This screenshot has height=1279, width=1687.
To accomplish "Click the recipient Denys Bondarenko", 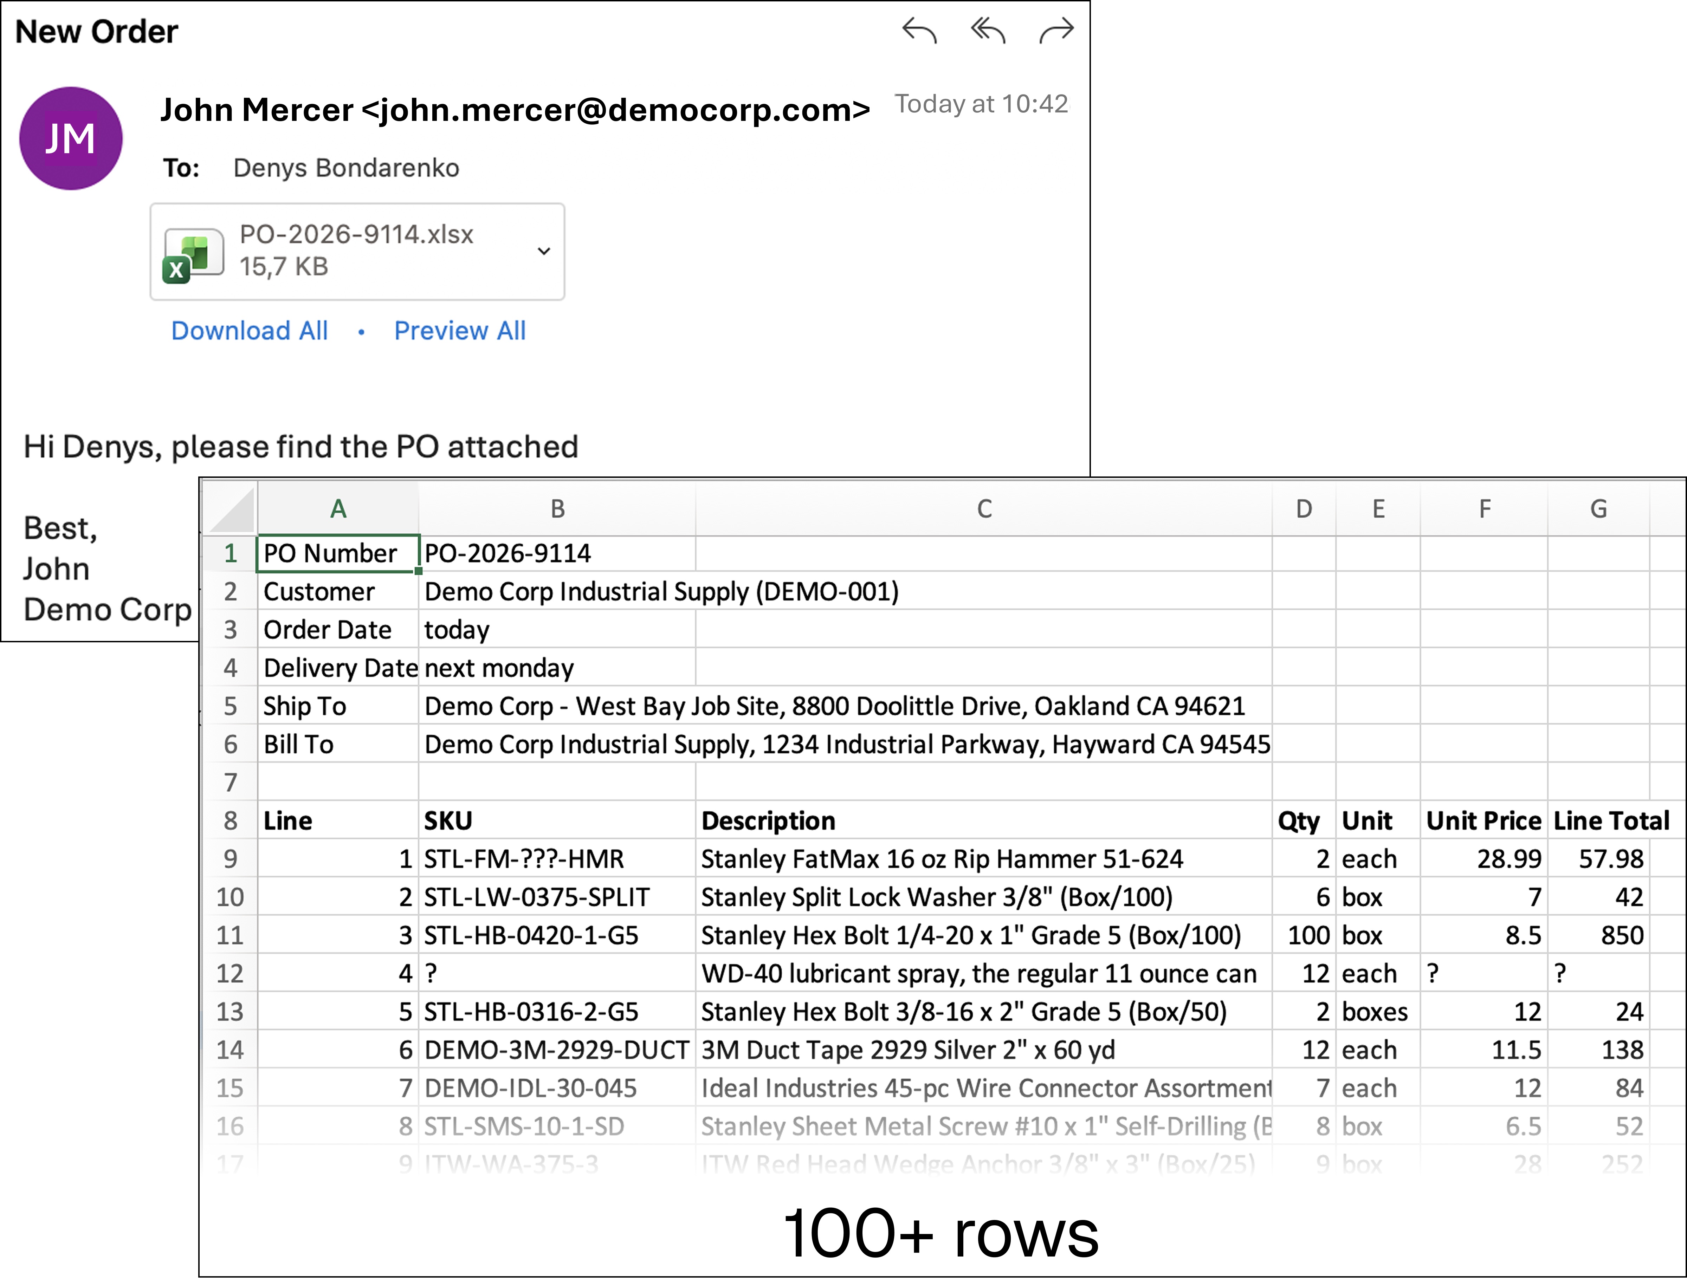I will click(346, 168).
